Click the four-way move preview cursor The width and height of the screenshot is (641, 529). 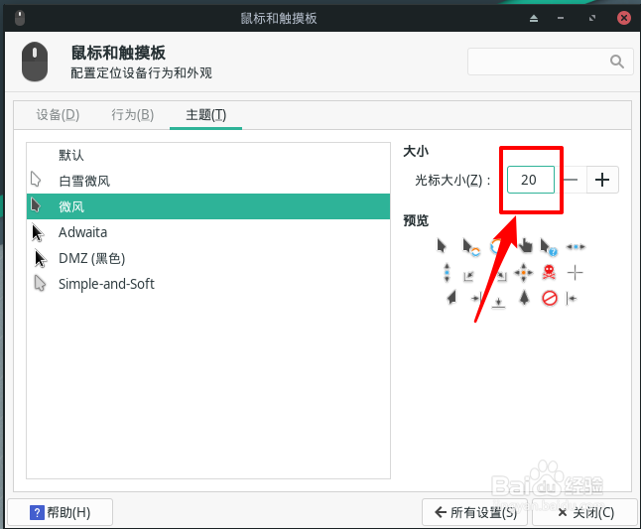523,272
